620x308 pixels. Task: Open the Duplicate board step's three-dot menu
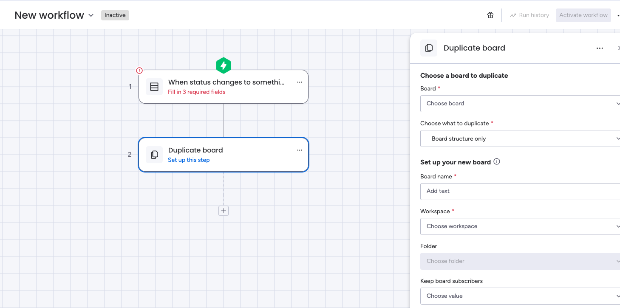point(300,150)
